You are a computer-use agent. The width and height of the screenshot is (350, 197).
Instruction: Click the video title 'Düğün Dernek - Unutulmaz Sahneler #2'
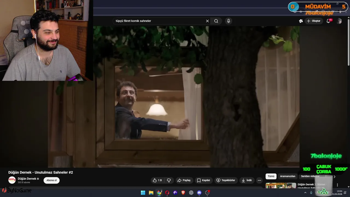[x=41, y=172]
